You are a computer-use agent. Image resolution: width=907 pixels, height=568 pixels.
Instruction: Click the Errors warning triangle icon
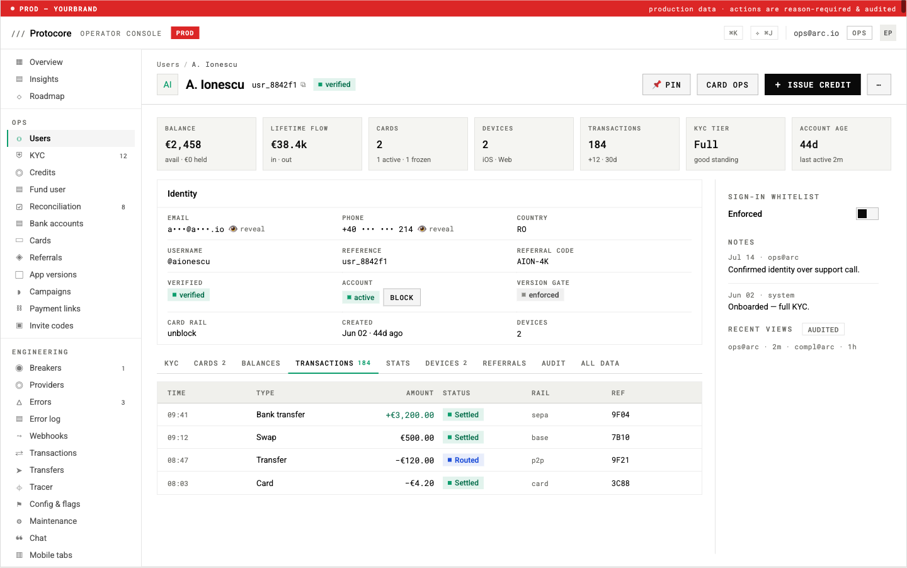19,402
